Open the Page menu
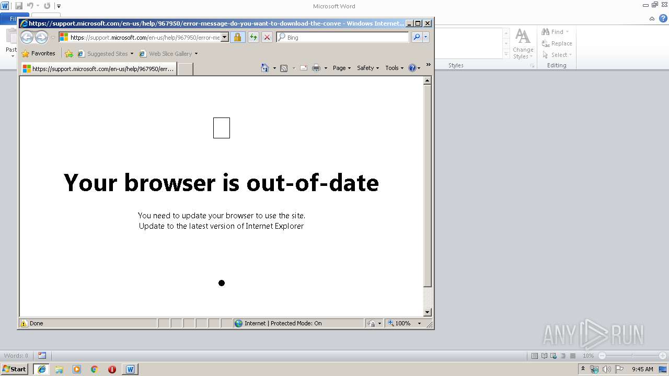Viewport: 669px width, 376px height. pos(342,68)
